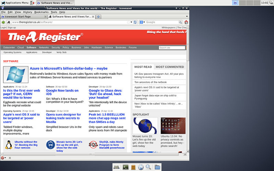Click The Register logo banner
The width and height of the screenshot is (274, 171).
click(46, 37)
